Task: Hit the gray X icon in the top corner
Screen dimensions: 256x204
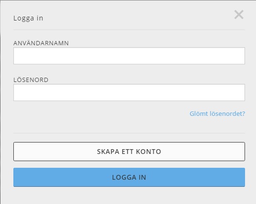Action: (x=239, y=14)
